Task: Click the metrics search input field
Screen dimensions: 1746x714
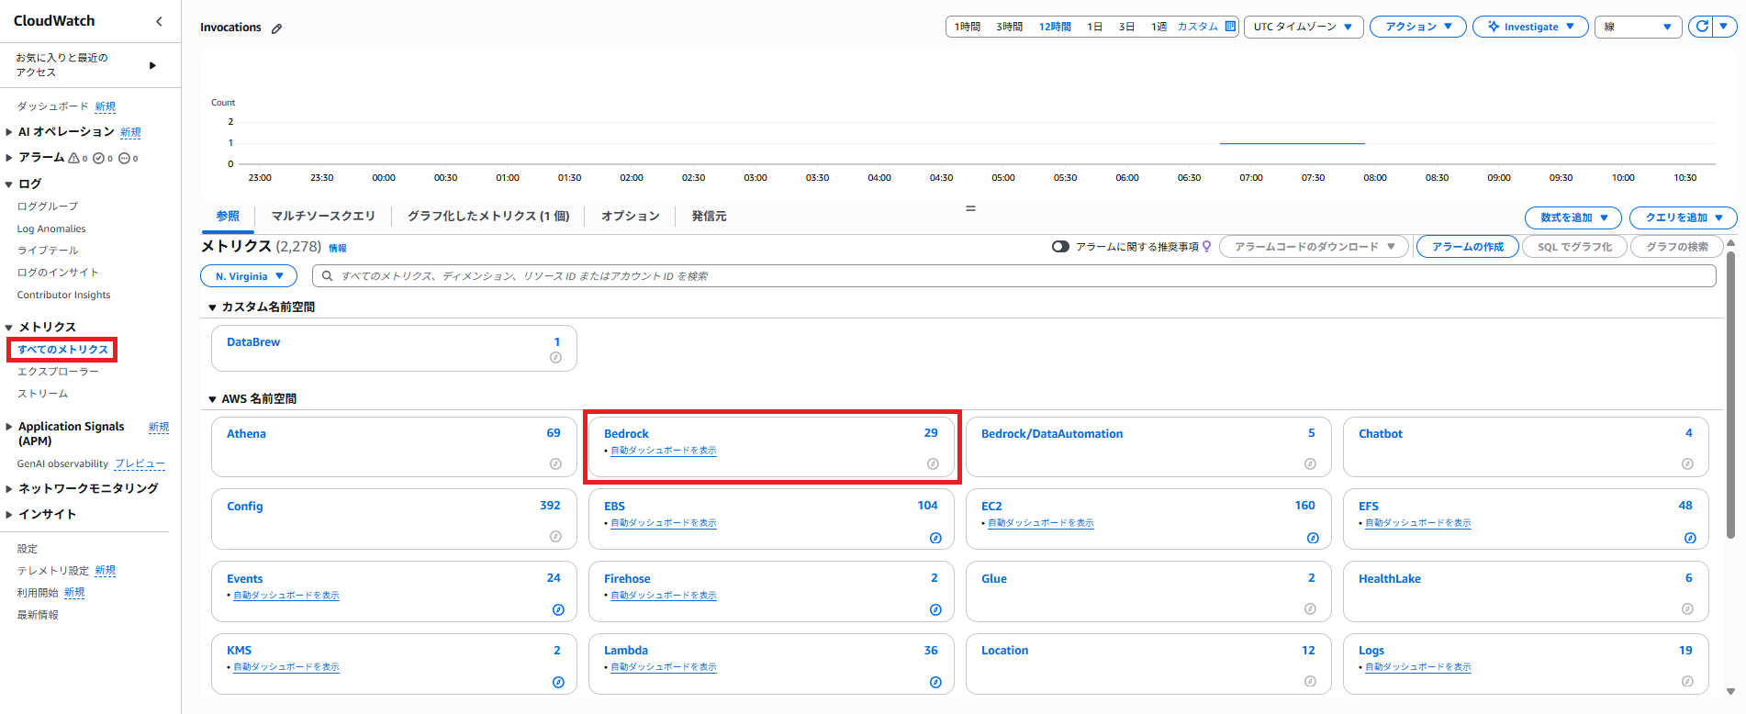Action: pyautogui.click(x=1013, y=276)
